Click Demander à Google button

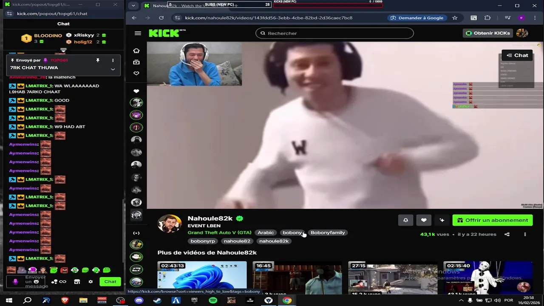click(x=416, y=18)
